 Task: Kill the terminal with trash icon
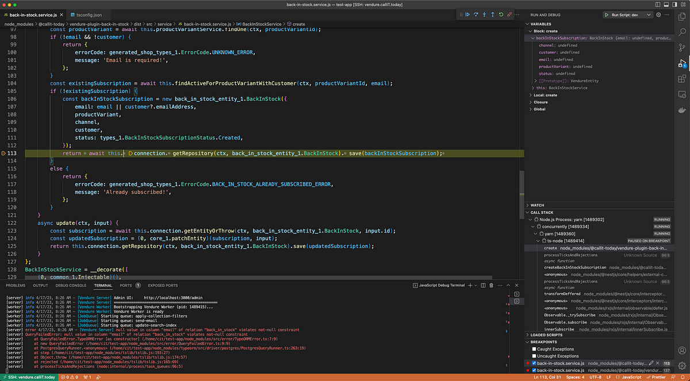click(x=492, y=285)
